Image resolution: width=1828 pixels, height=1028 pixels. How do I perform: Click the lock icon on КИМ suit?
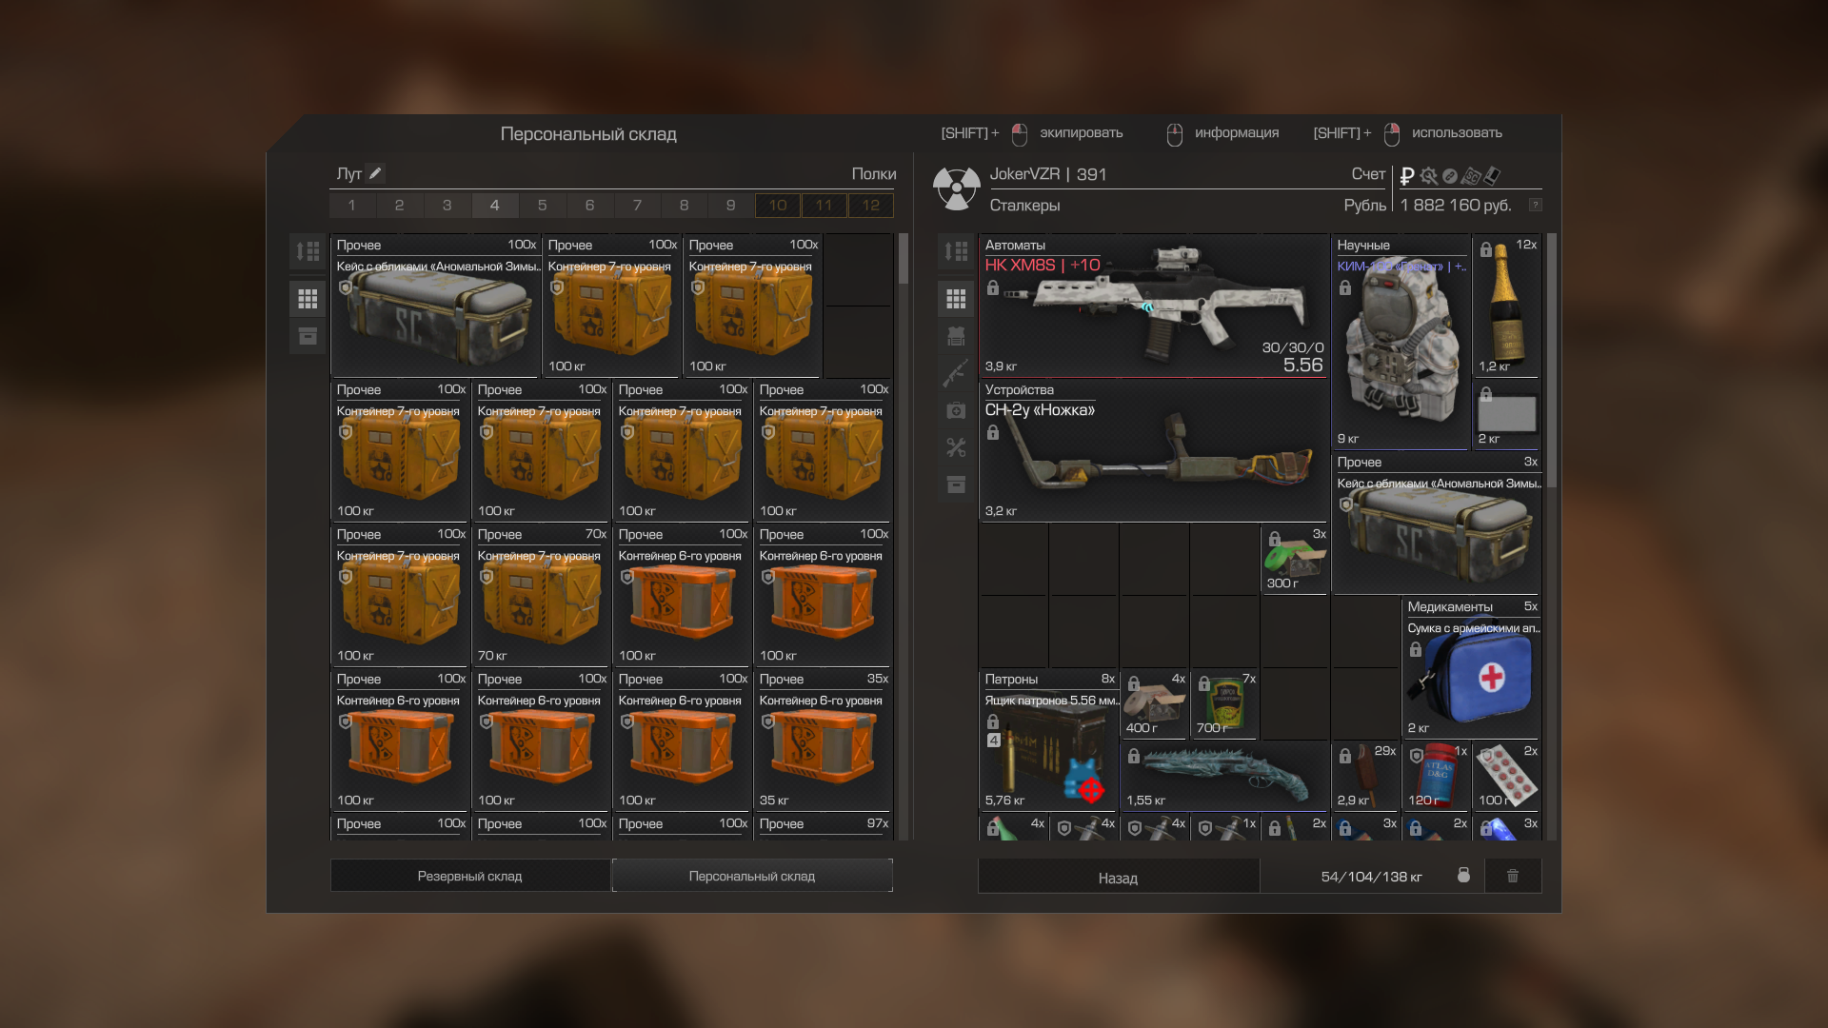point(1345,287)
